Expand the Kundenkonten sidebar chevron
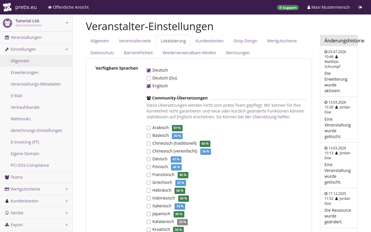Viewport: 371px width, 232px height. coord(67,201)
